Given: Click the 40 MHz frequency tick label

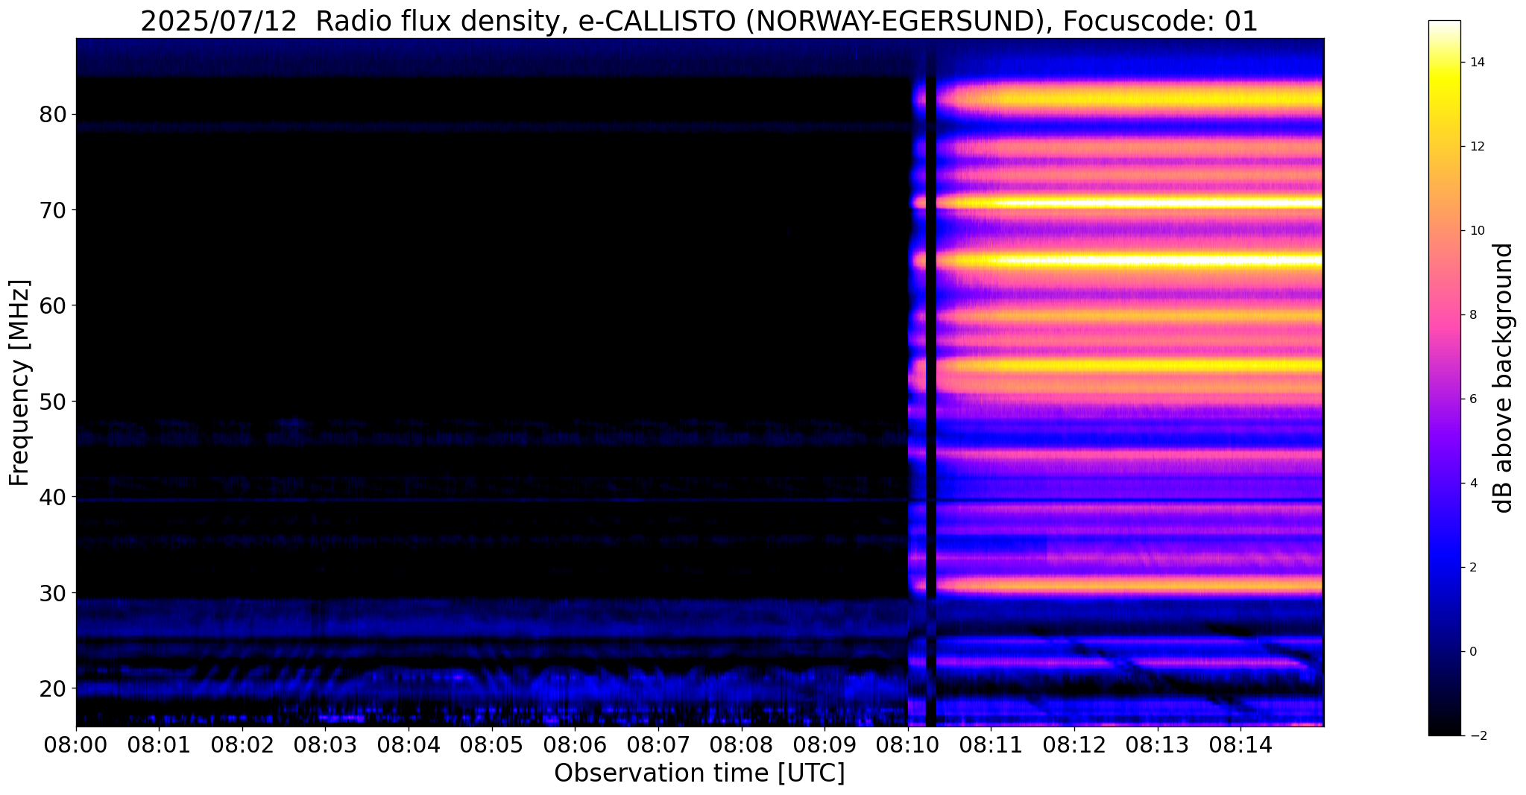Looking at the screenshot, I should click(53, 497).
